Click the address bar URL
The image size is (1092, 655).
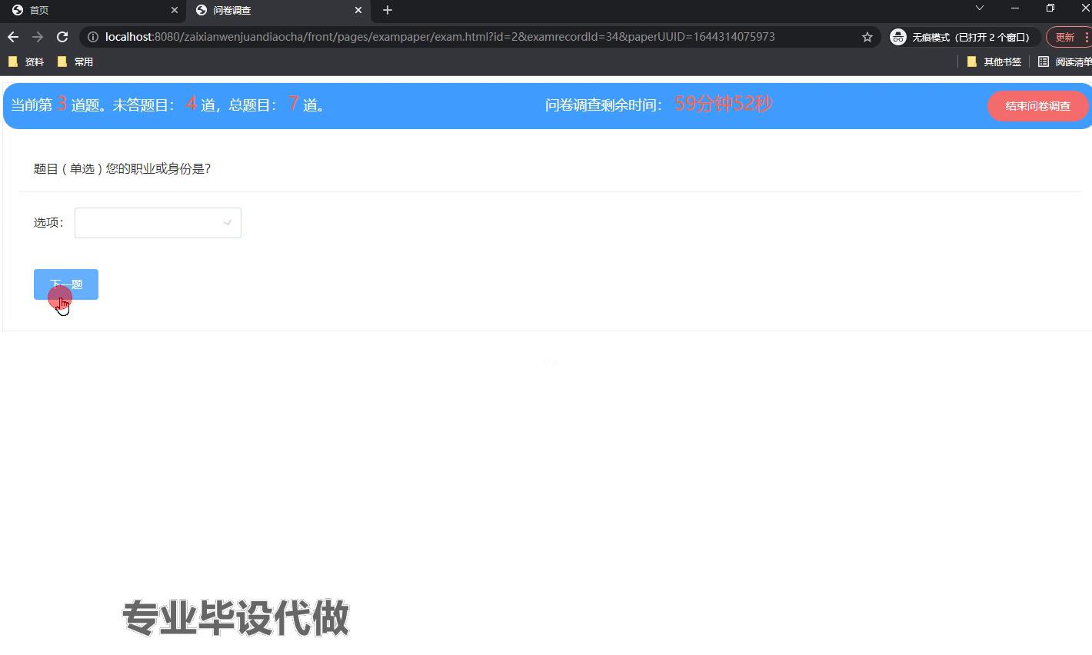coord(440,37)
